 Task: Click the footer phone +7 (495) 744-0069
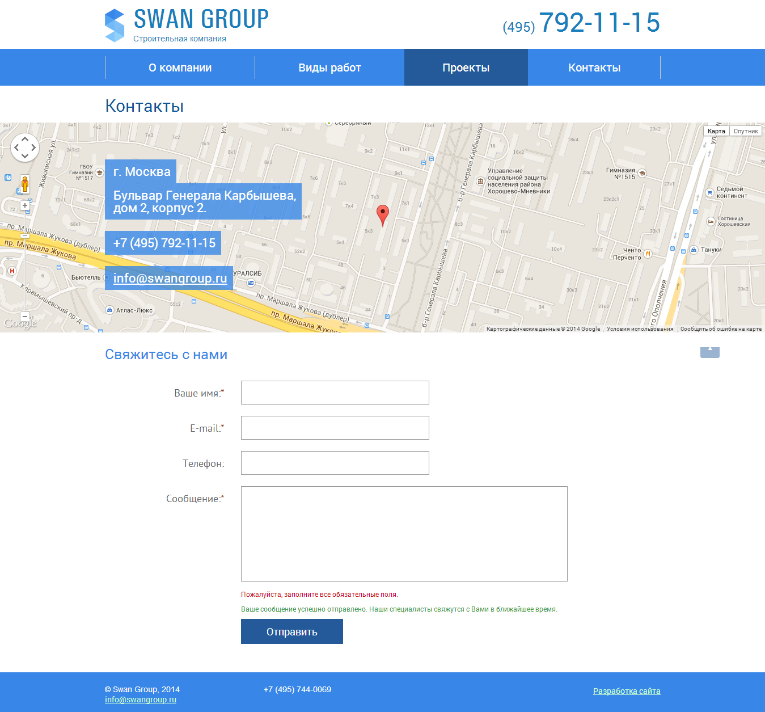coord(298,689)
